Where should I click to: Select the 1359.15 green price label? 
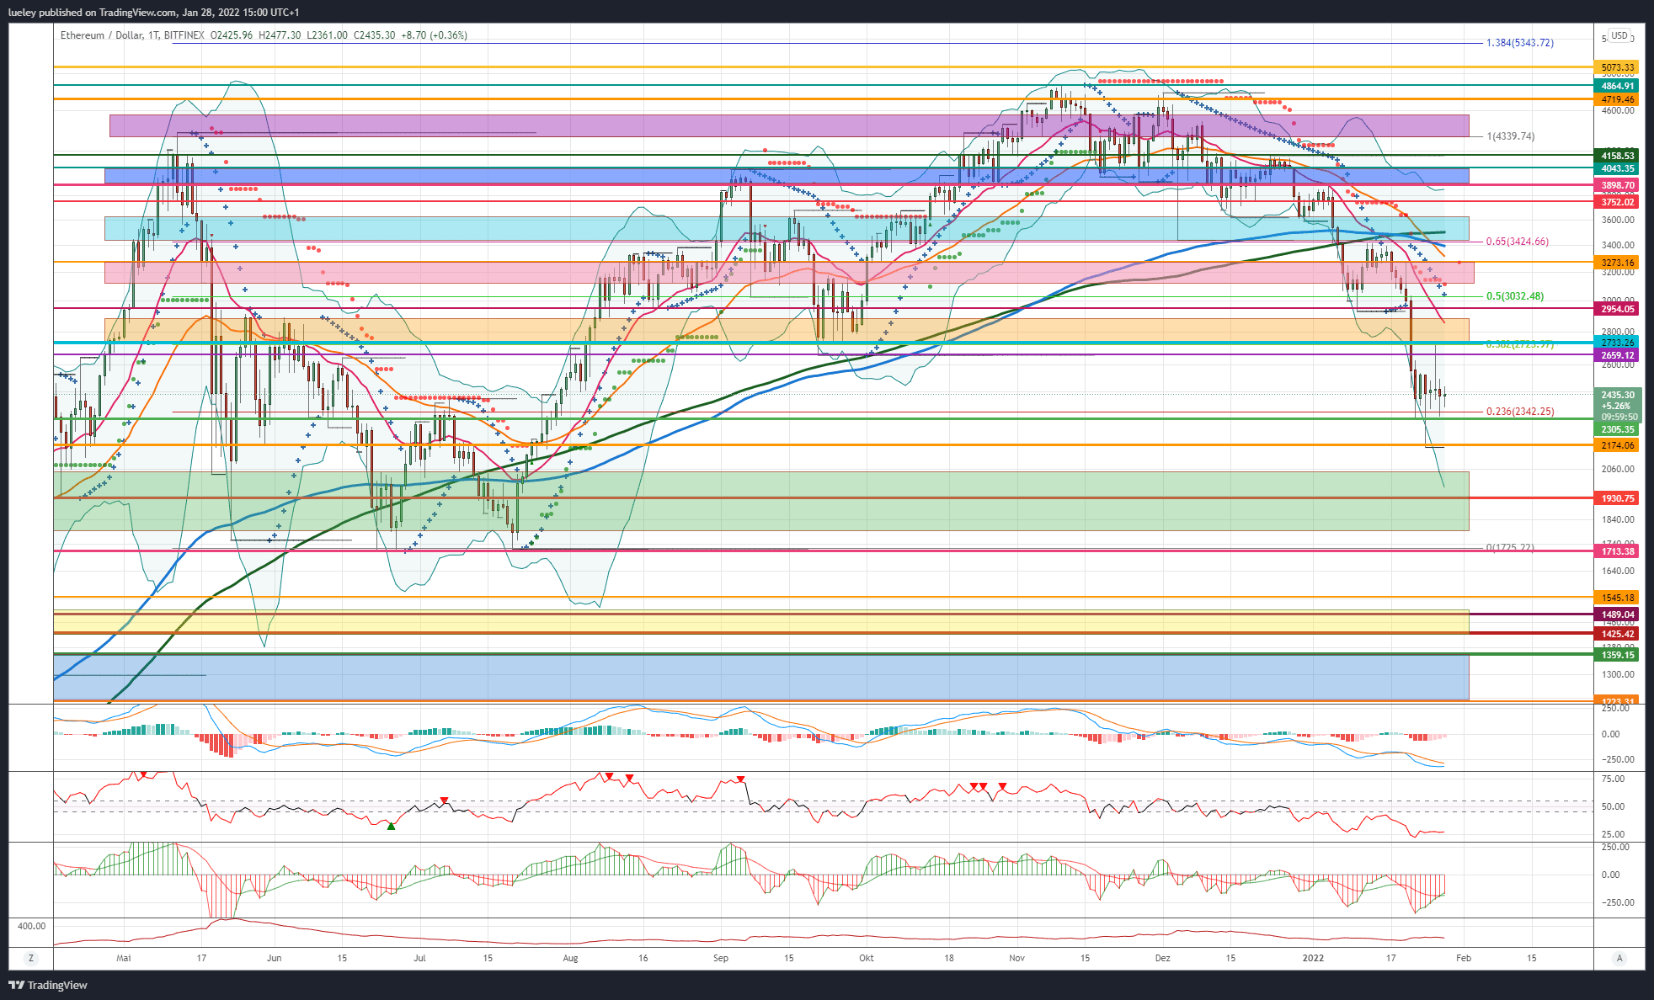tap(1618, 655)
